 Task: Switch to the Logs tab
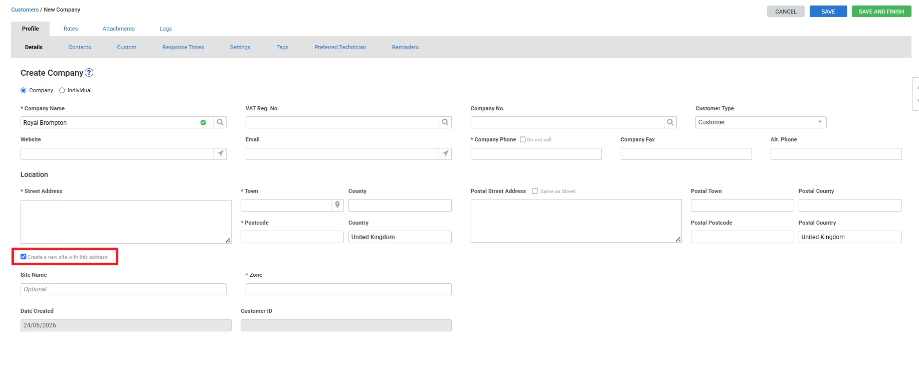tap(165, 29)
